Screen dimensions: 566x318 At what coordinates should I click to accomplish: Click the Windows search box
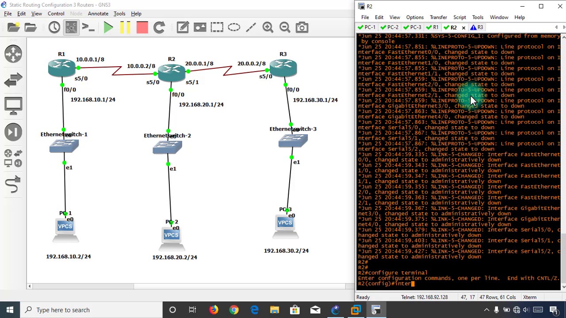[92, 310]
